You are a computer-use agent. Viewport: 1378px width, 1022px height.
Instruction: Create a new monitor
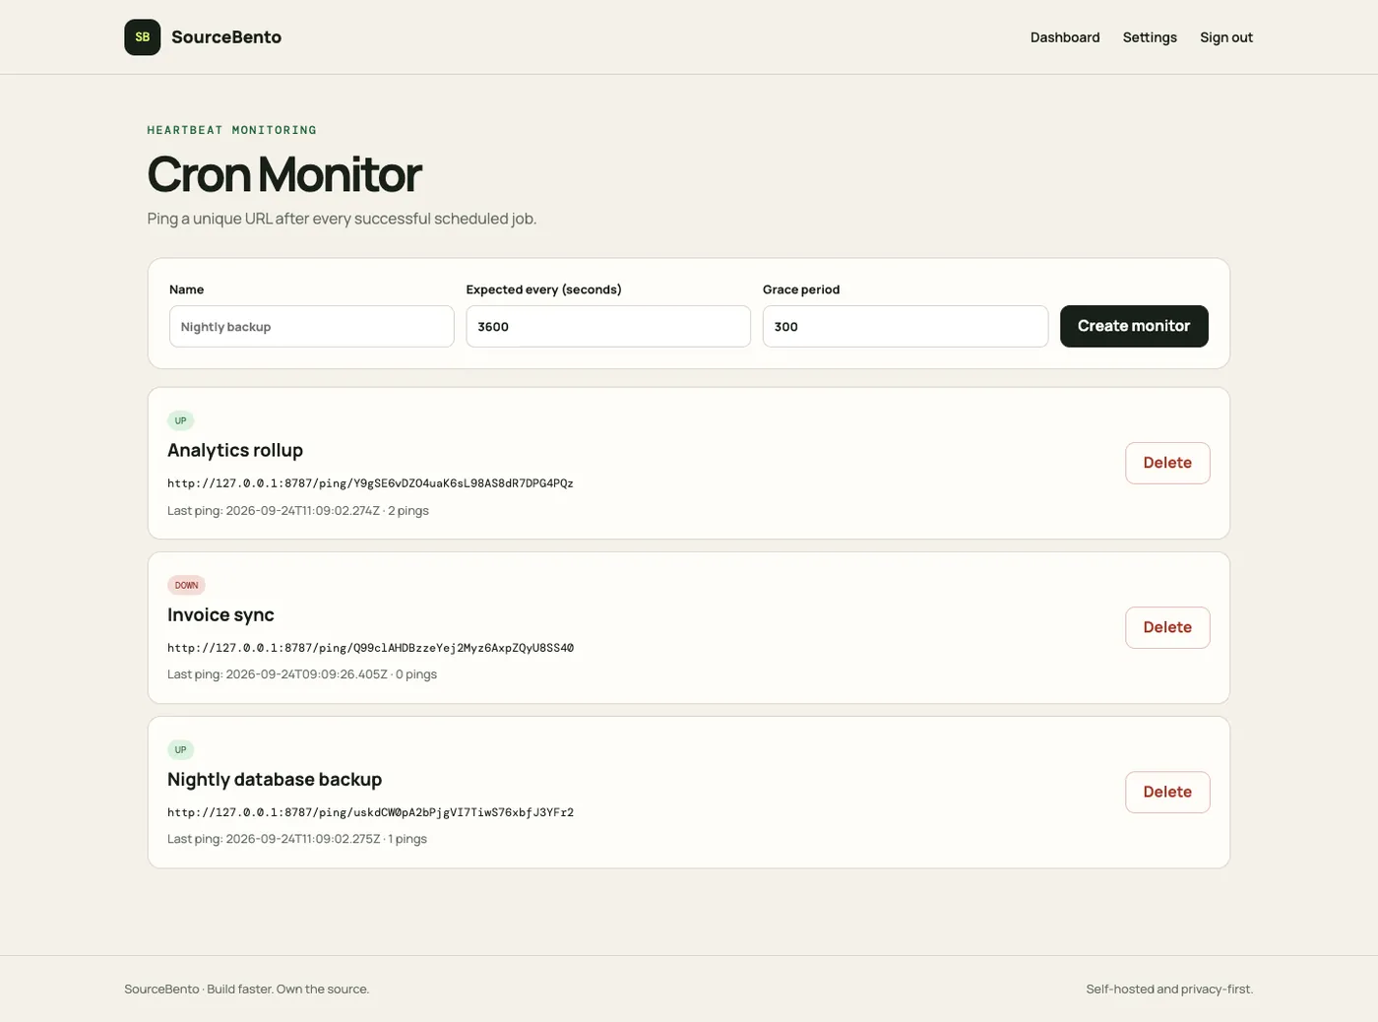(1134, 326)
